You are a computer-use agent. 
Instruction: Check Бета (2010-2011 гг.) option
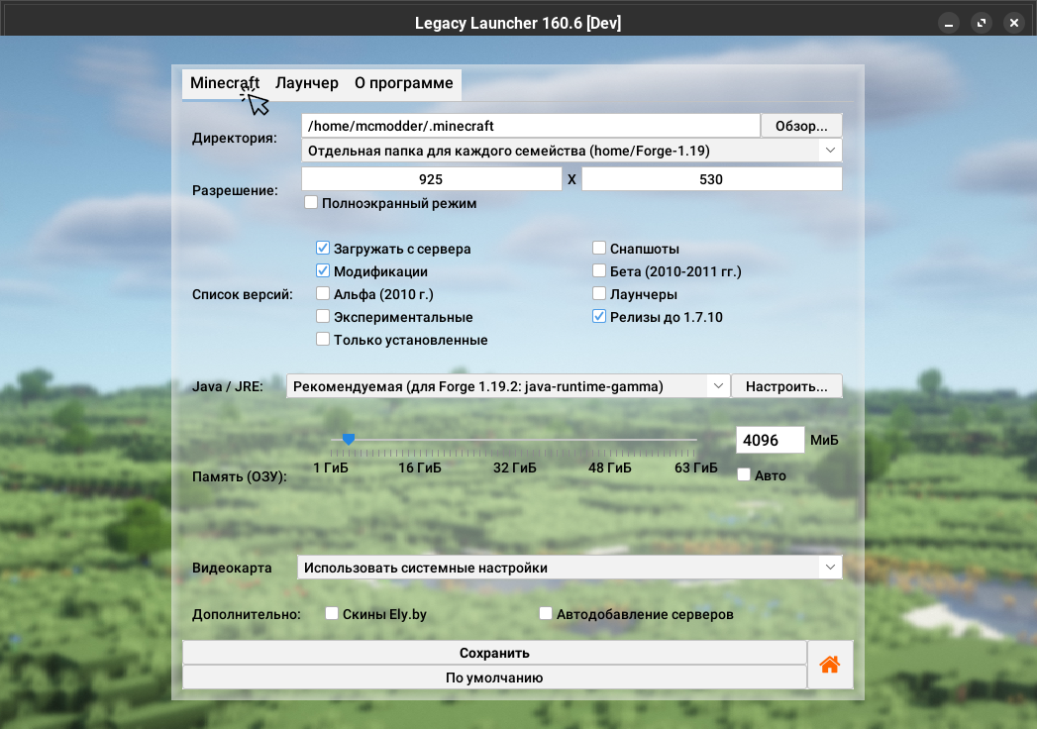(599, 270)
